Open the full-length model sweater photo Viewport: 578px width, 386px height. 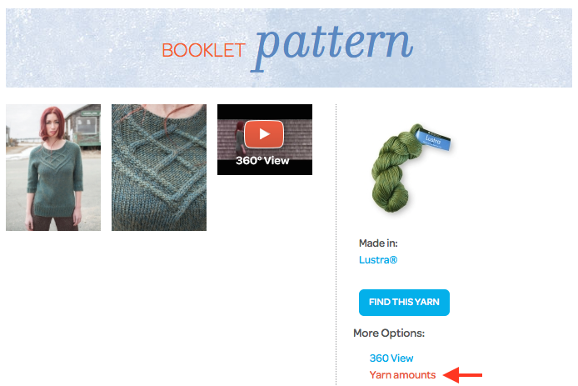point(53,168)
